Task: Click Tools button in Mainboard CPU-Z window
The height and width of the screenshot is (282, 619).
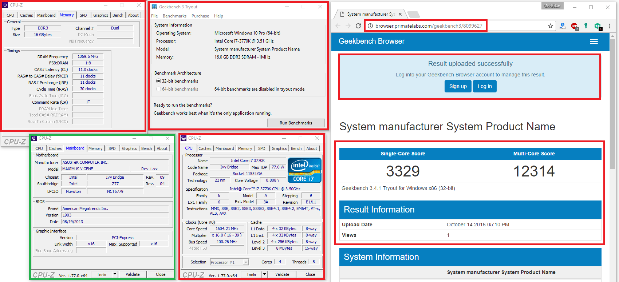Action: (x=102, y=274)
